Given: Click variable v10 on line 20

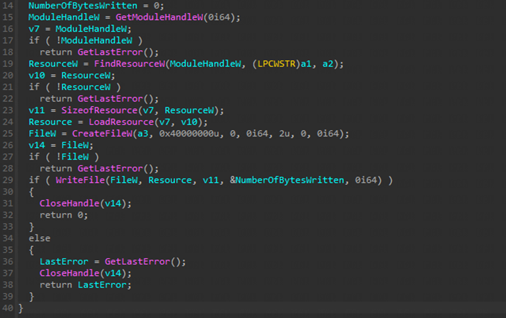Looking at the screenshot, I should point(37,75).
